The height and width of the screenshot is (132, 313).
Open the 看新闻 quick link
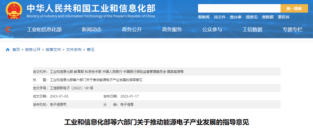(204, 17)
